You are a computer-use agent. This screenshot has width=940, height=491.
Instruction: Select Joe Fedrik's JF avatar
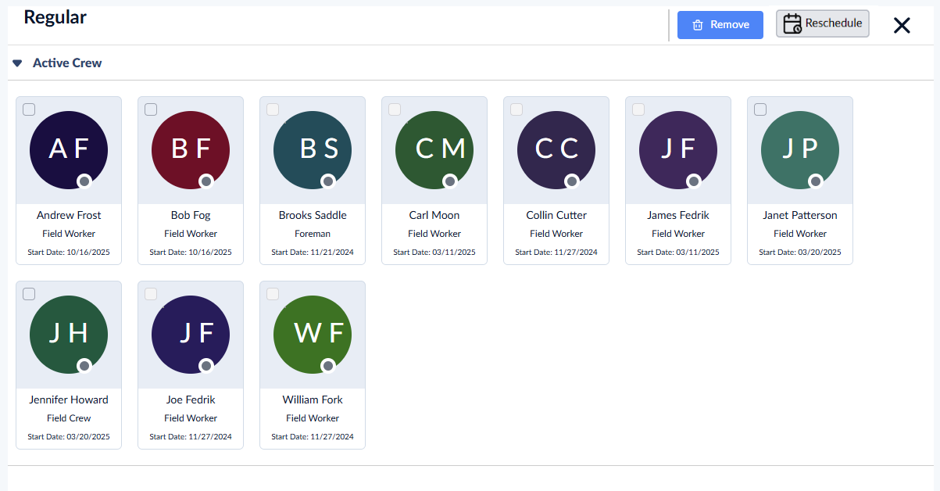(x=191, y=334)
